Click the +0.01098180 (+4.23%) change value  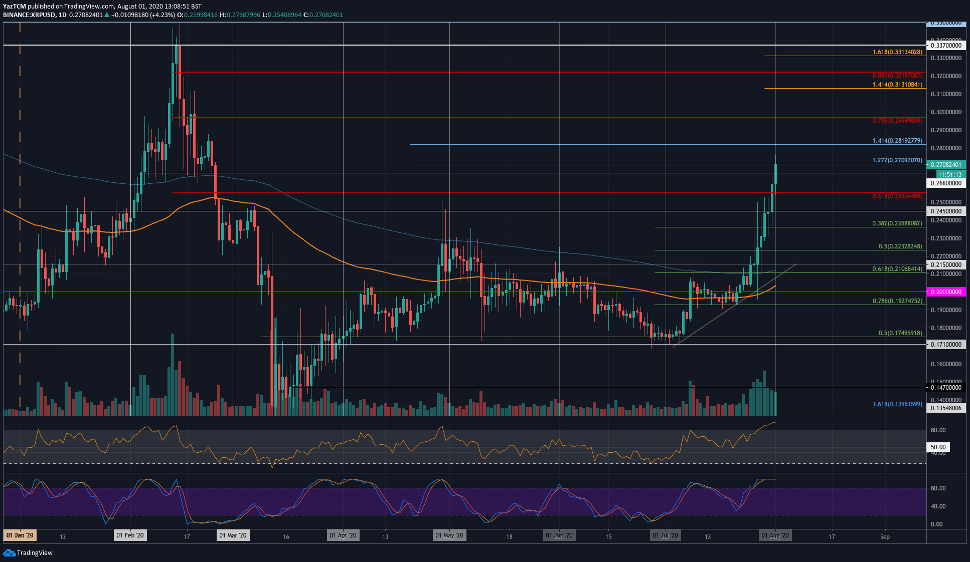click(x=143, y=15)
